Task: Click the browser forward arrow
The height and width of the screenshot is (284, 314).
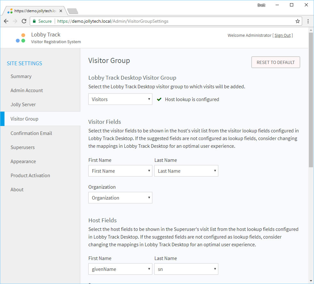Action: pyautogui.click(x=15, y=21)
